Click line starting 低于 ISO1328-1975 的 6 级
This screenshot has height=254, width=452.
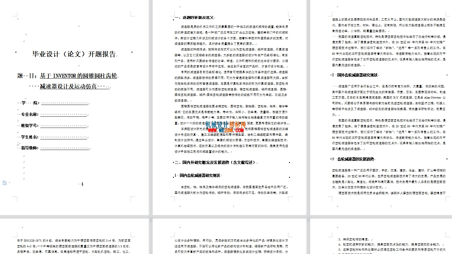(x=74, y=240)
